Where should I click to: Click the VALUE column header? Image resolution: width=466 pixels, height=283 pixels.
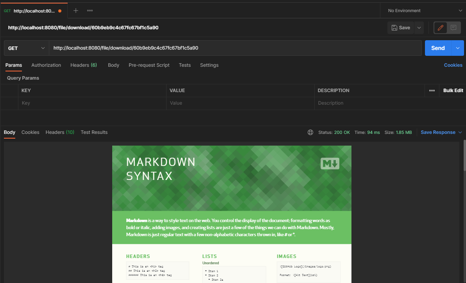pos(177,91)
